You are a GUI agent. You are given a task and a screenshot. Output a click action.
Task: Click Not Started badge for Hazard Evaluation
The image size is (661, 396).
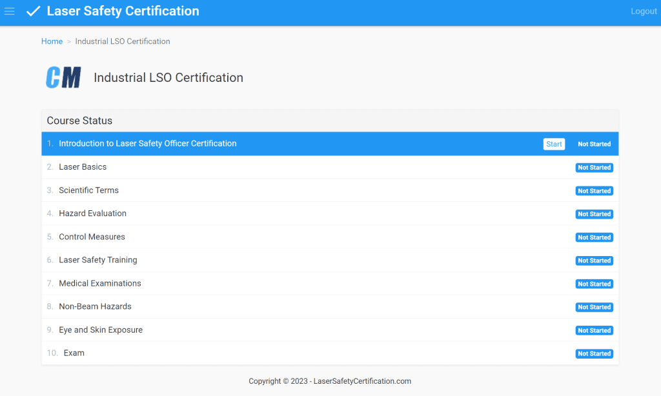point(595,214)
